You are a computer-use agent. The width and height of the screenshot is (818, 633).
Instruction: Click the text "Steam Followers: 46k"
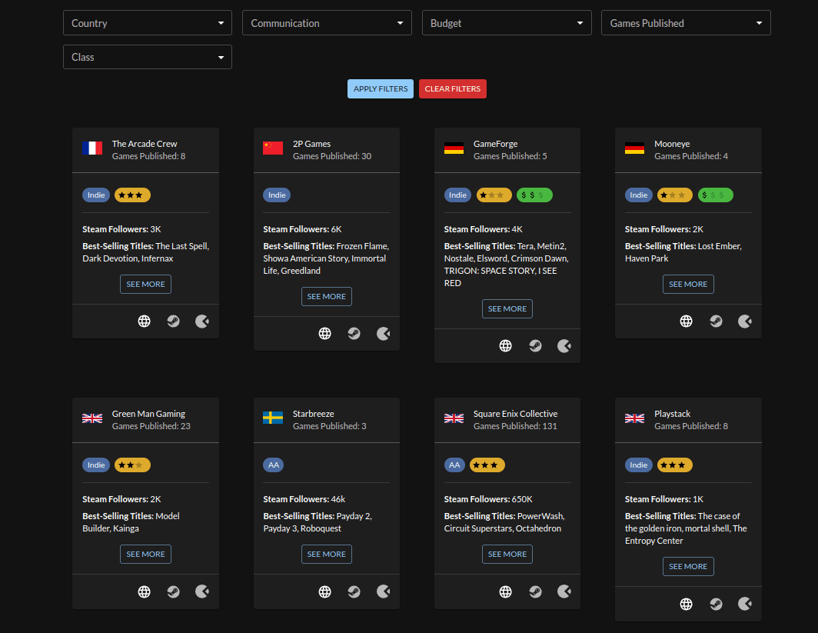(x=304, y=499)
